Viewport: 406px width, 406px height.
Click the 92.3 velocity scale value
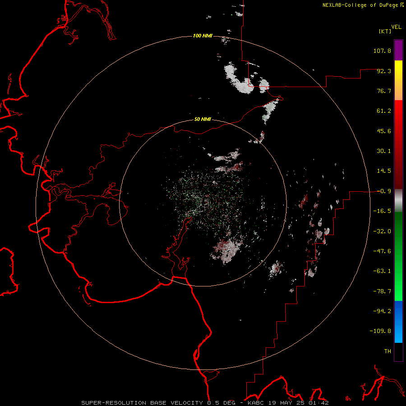click(x=384, y=71)
